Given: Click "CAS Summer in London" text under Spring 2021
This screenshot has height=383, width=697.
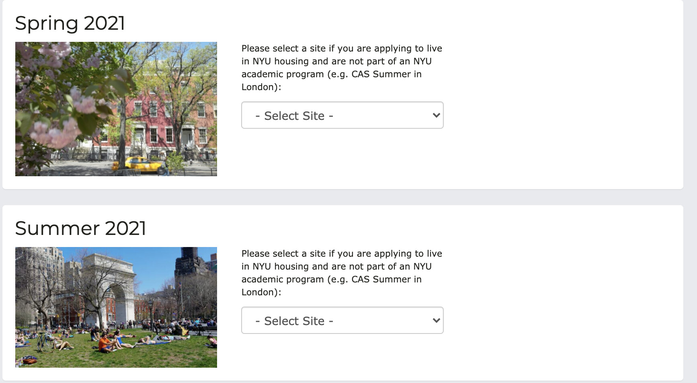Looking at the screenshot, I should (386, 74).
